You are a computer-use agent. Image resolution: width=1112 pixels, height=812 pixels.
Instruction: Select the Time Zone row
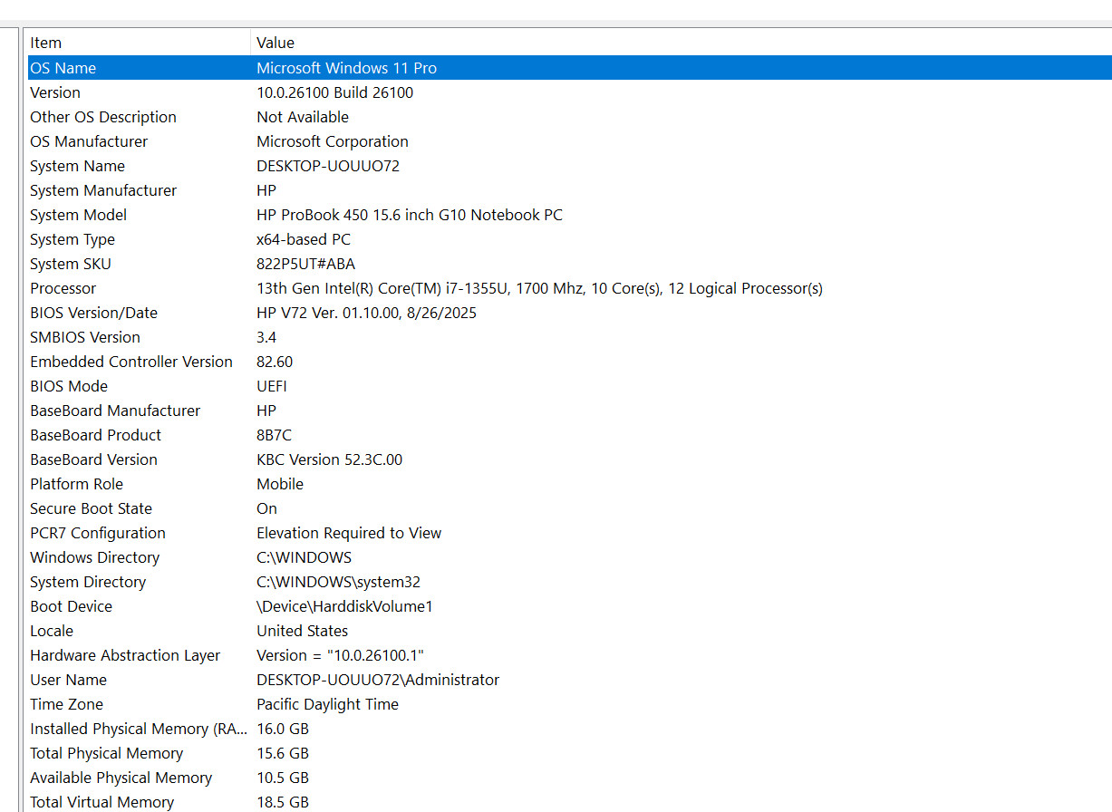click(570, 704)
